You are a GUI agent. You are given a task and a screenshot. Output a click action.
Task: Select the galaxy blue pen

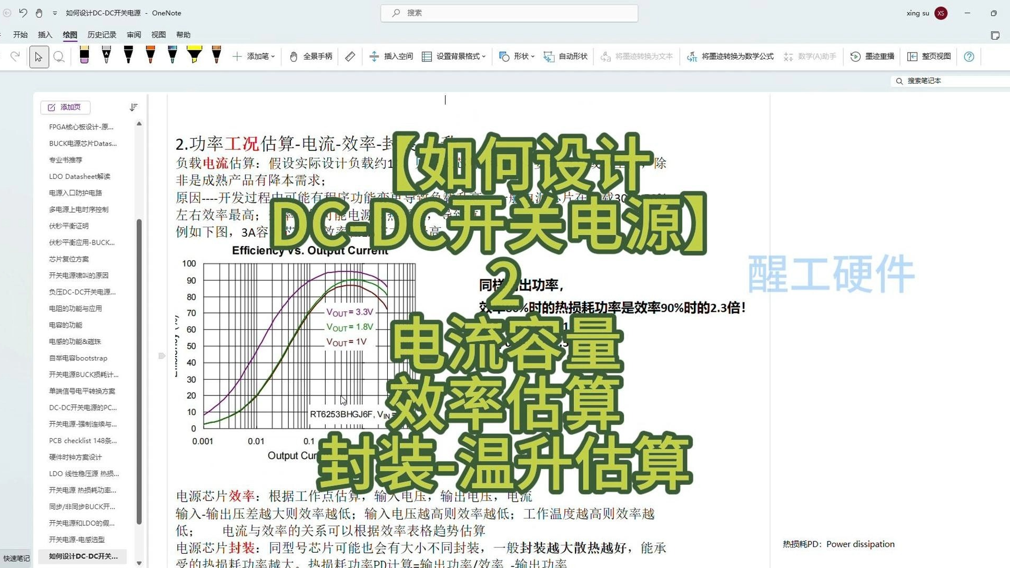point(173,55)
